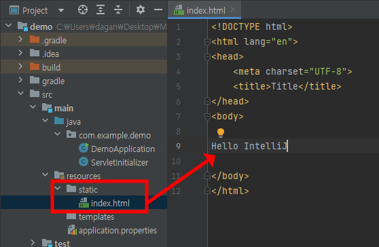Click the meta charset UTF-8 line

[x=293, y=71]
